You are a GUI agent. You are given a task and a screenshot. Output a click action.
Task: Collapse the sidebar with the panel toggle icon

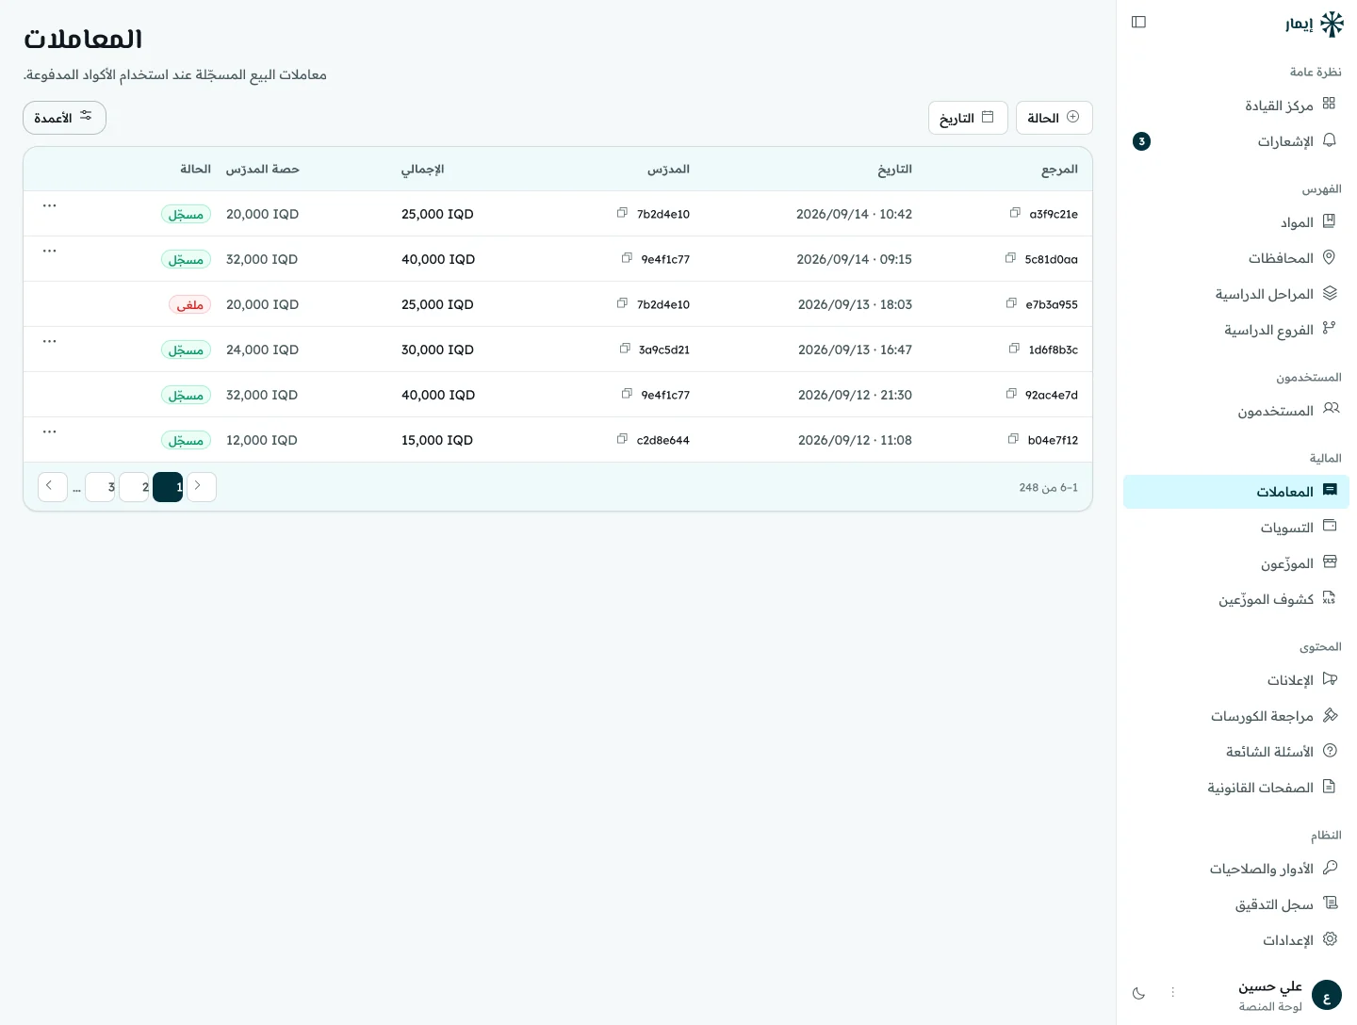point(1138,22)
